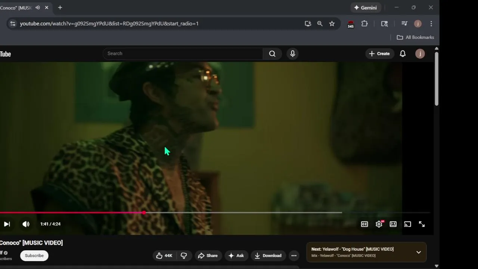Click the scrollbar up arrow

pyautogui.click(x=437, y=49)
